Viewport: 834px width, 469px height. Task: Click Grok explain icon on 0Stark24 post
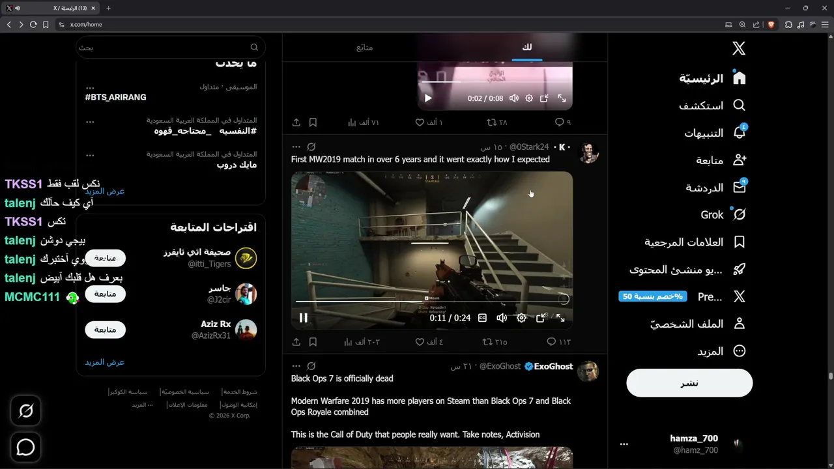tap(311, 147)
